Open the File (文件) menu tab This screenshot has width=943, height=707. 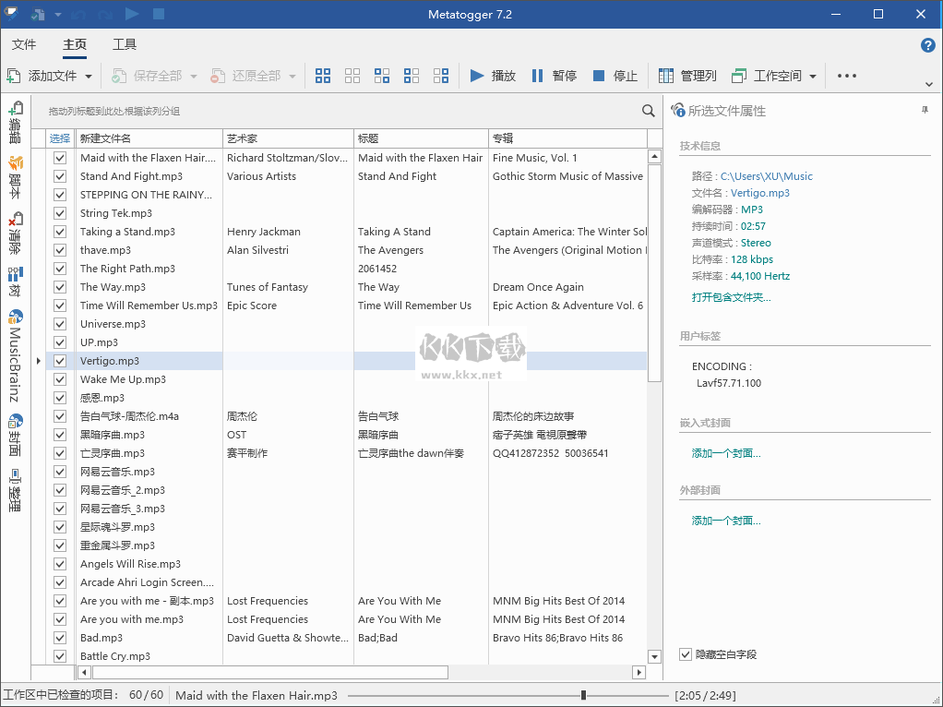(24, 44)
